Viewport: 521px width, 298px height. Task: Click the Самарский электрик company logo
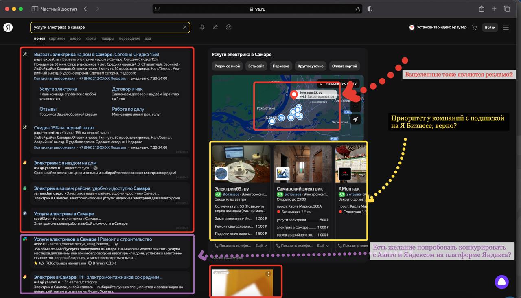coord(283,174)
